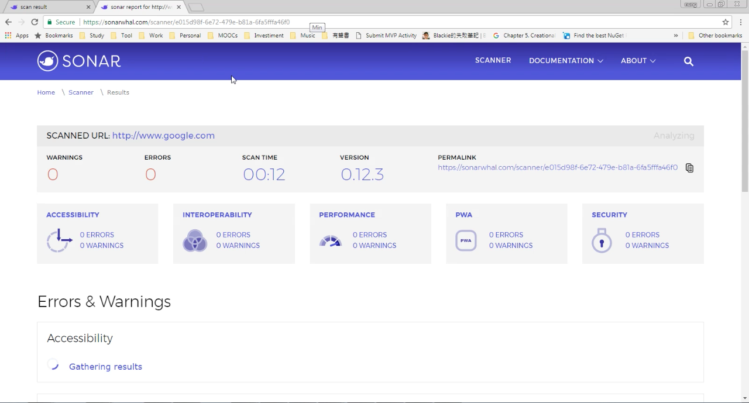Click the version value 0.12.3
Viewport: 749px width, 403px height.
362,174
